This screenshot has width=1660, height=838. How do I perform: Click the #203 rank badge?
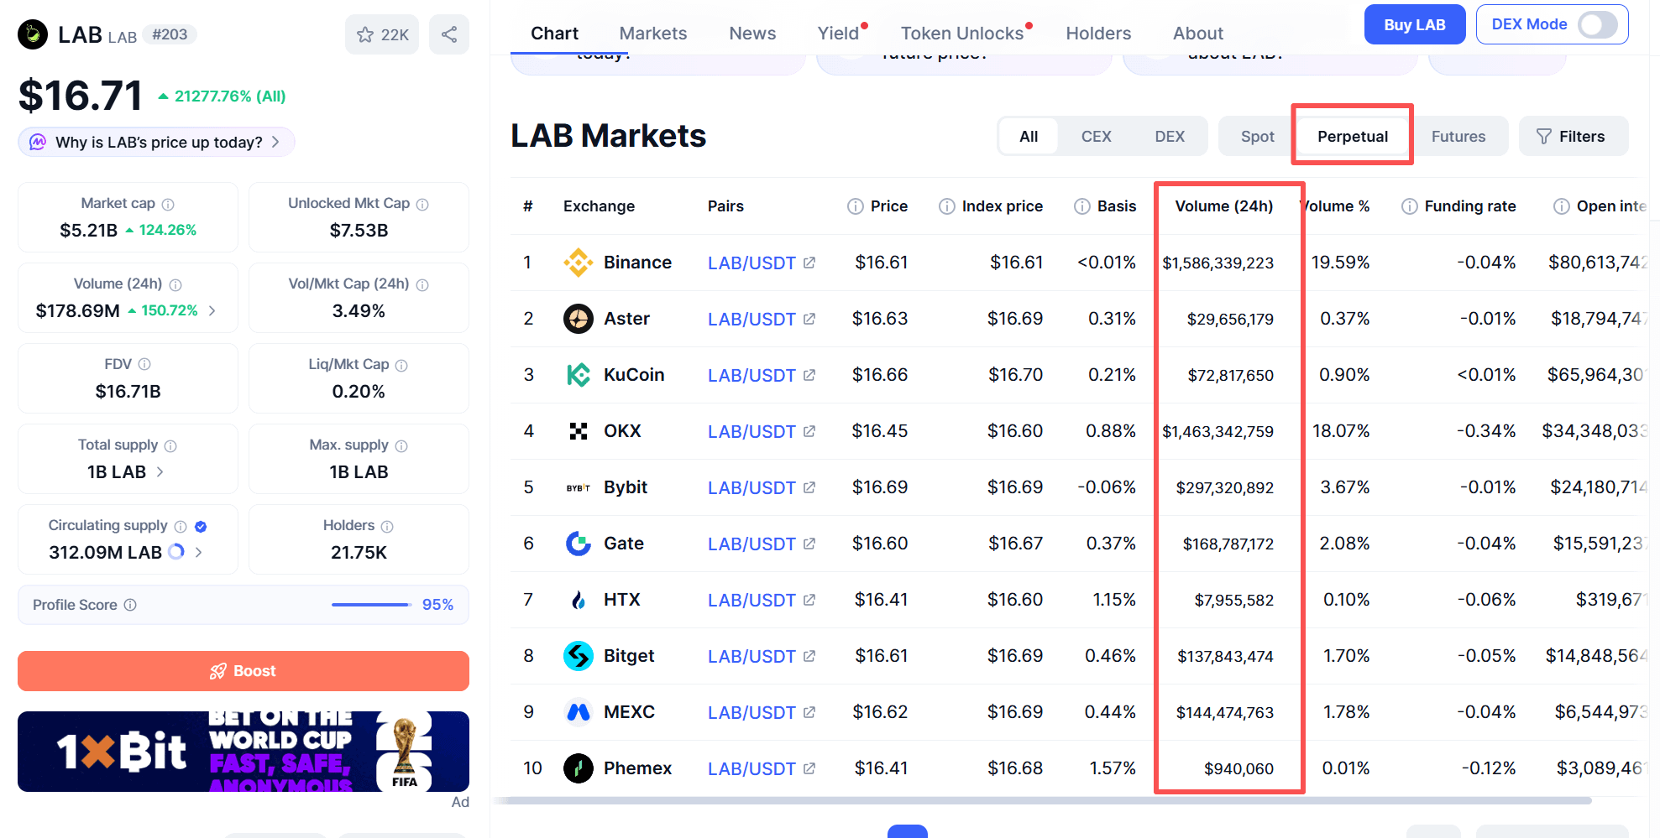click(x=170, y=34)
